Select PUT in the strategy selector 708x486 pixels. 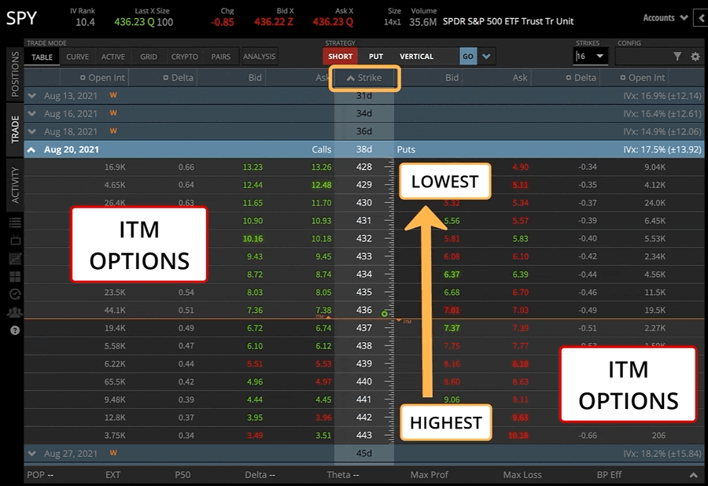point(376,56)
